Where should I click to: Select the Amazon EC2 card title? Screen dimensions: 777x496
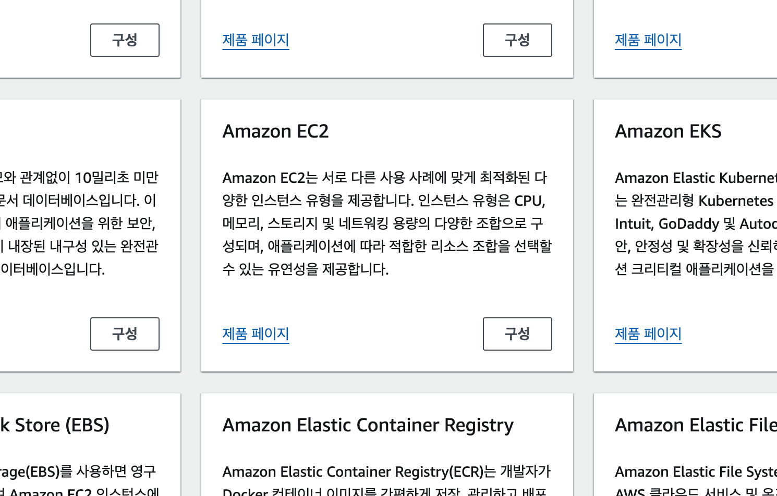tap(275, 131)
